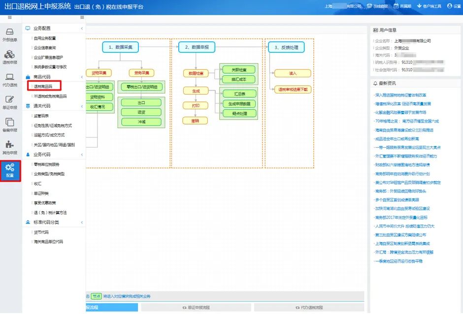Open 备案申报 copy icon
This screenshot has height=314, width=463.
10,122
